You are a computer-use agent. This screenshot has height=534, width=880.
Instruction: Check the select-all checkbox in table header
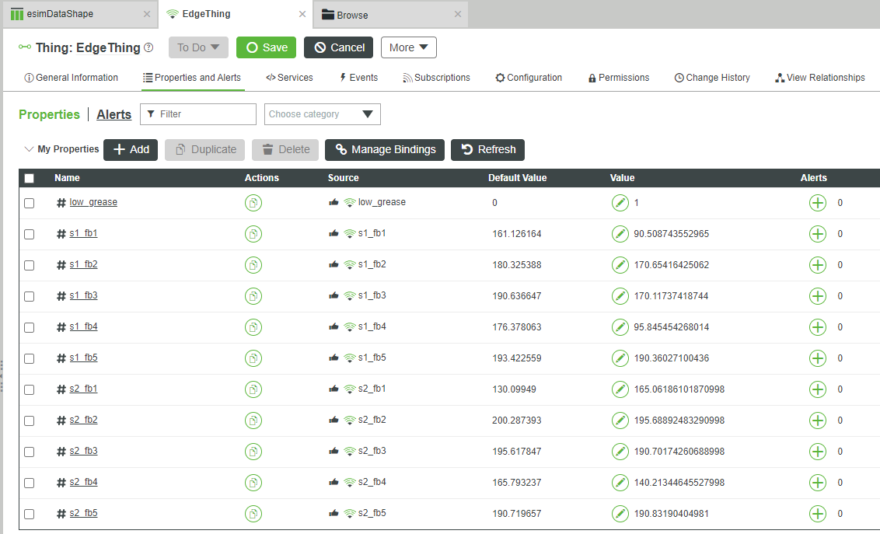coord(29,178)
